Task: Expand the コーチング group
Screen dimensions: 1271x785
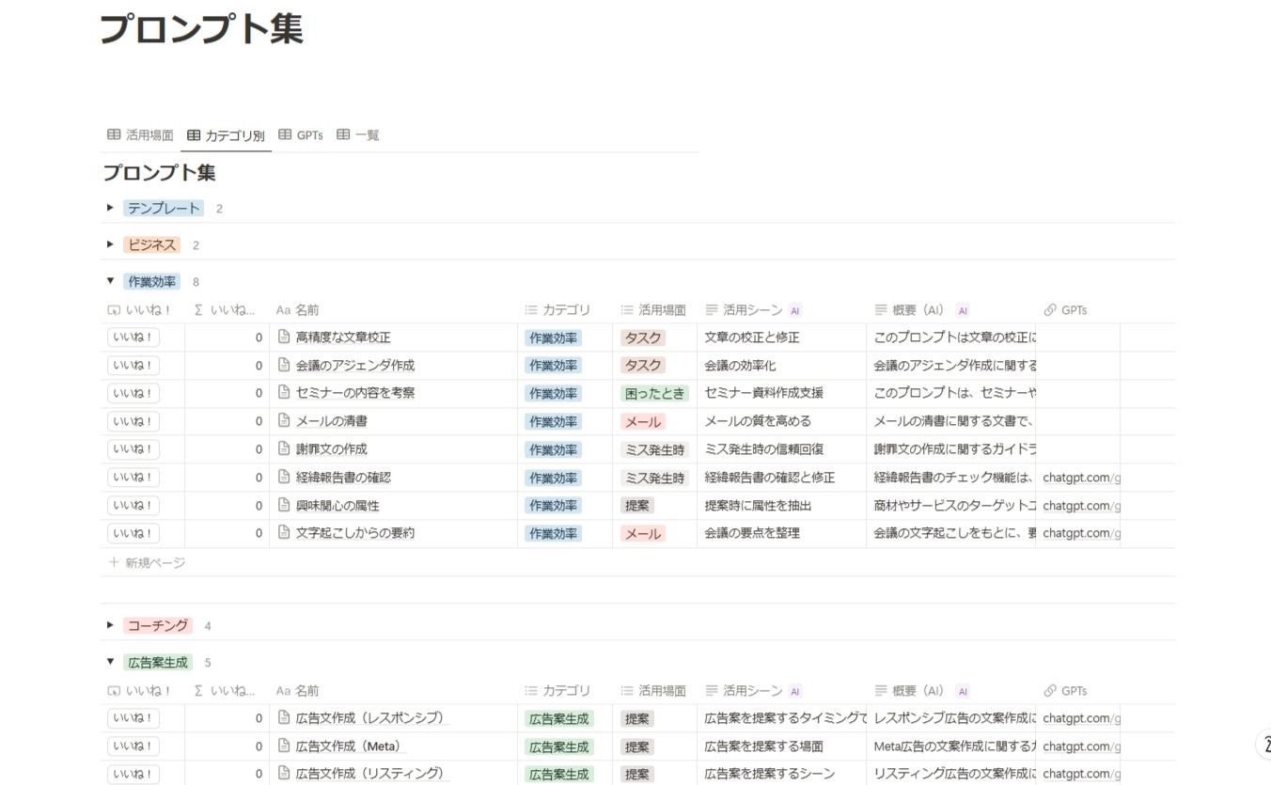Action: pyautogui.click(x=110, y=625)
